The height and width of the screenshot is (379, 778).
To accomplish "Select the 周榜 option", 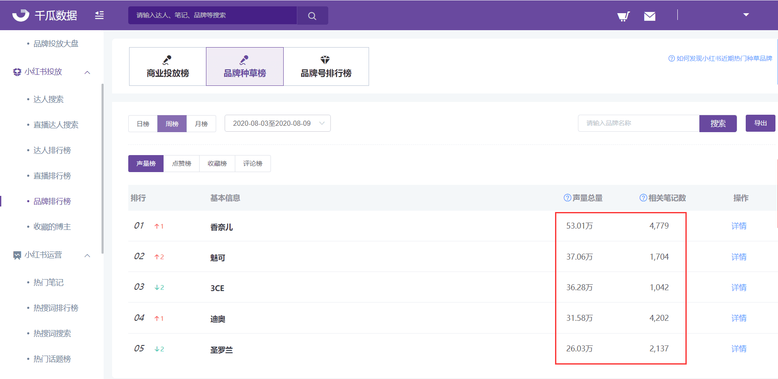I will point(172,124).
